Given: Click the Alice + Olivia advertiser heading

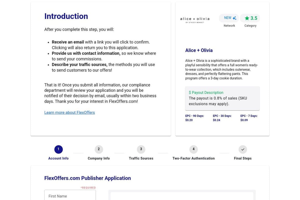Looking at the screenshot, I should [x=199, y=50].
